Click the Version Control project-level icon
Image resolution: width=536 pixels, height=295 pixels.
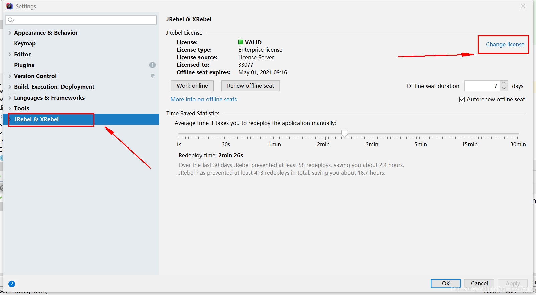tap(153, 76)
